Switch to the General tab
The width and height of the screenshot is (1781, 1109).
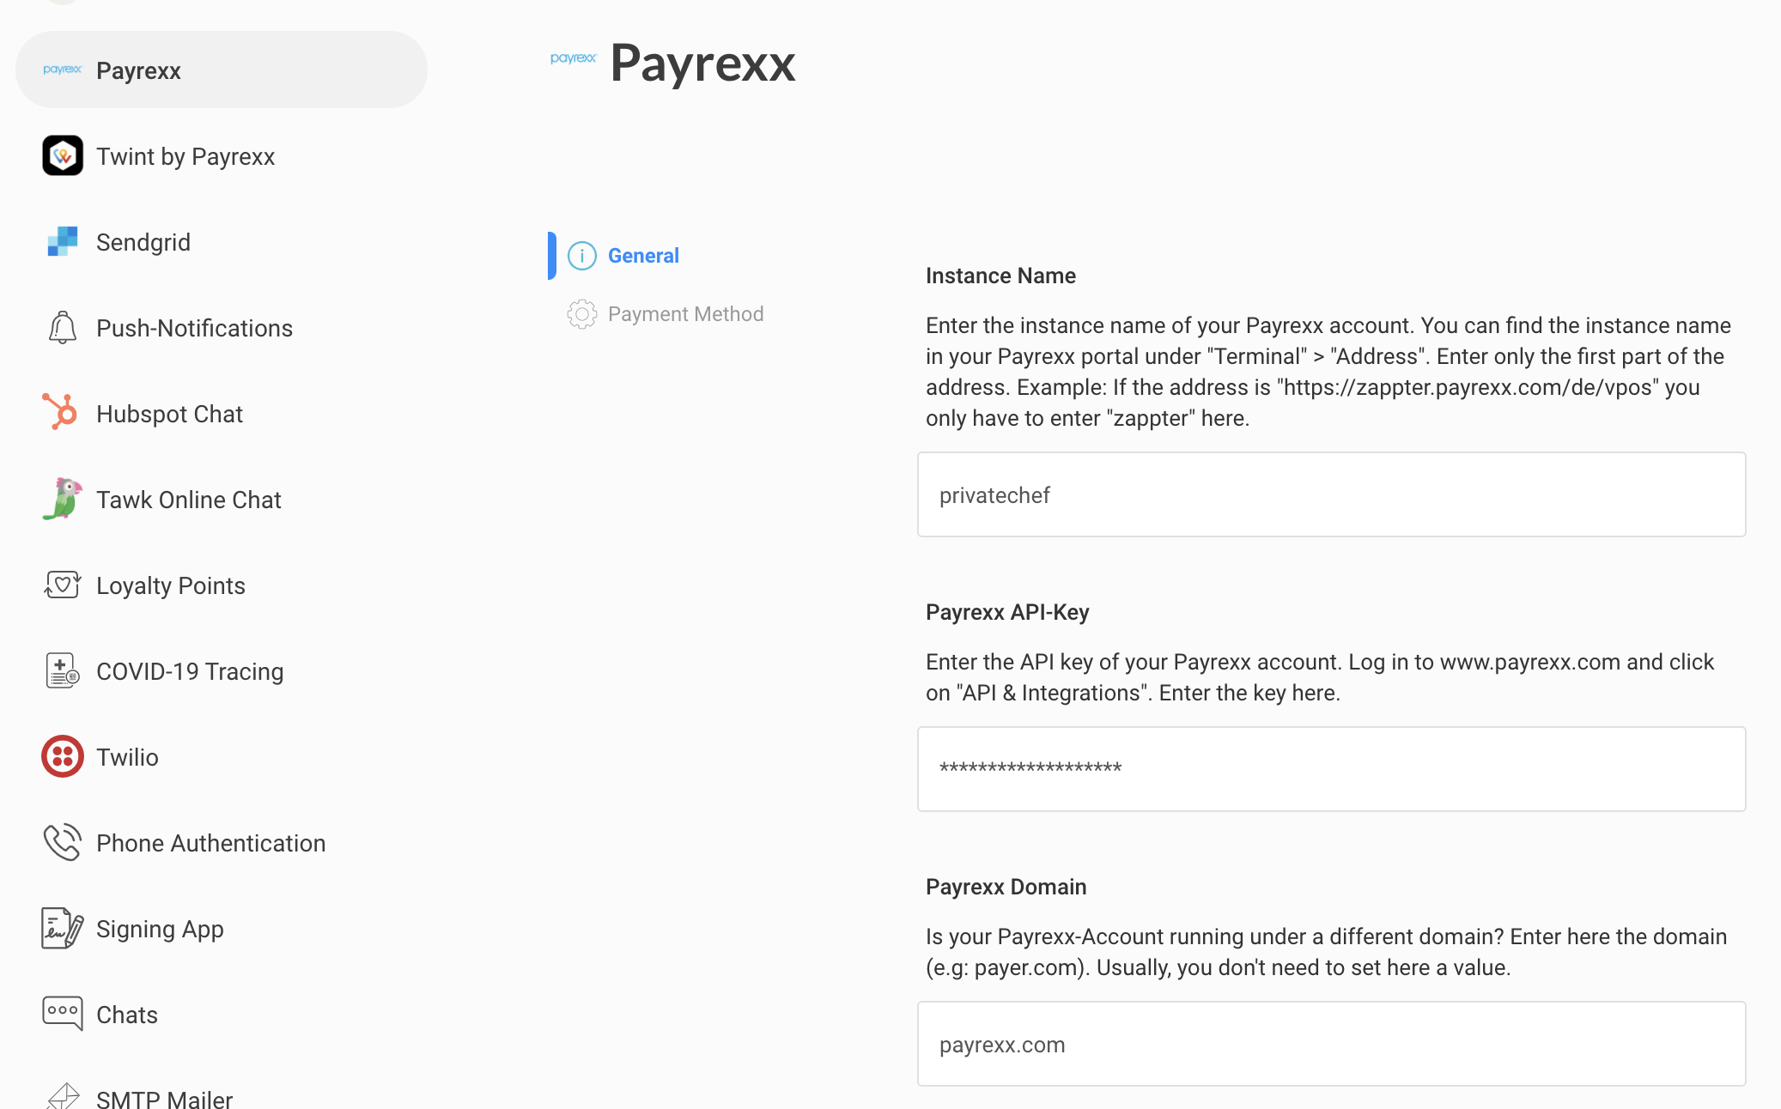pyautogui.click(x=643, y=256)
